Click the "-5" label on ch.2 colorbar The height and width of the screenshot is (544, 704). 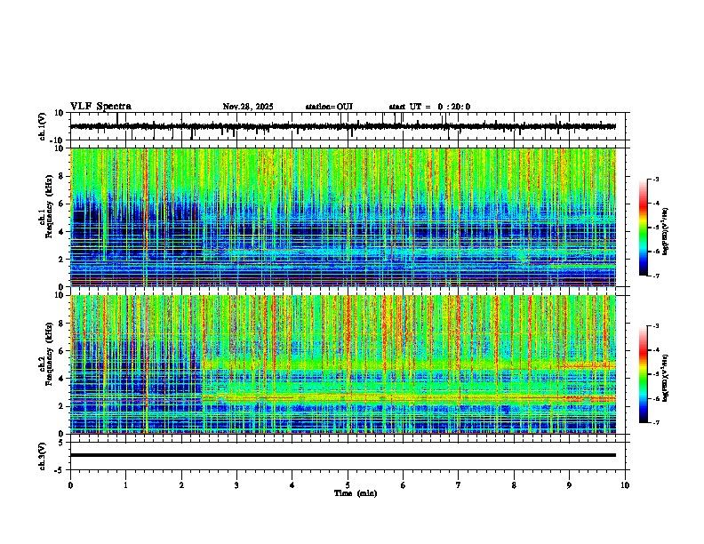656,374
